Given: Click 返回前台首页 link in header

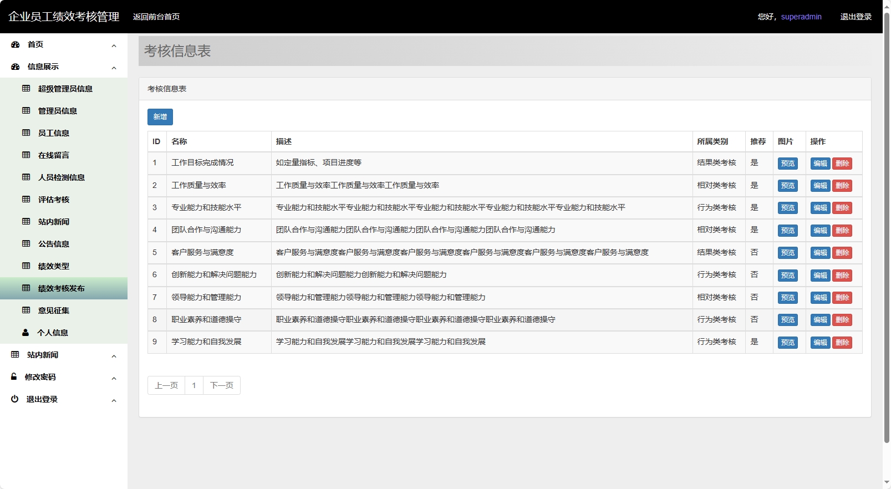Looking at the screenshot, I should [x=156, y=17].
